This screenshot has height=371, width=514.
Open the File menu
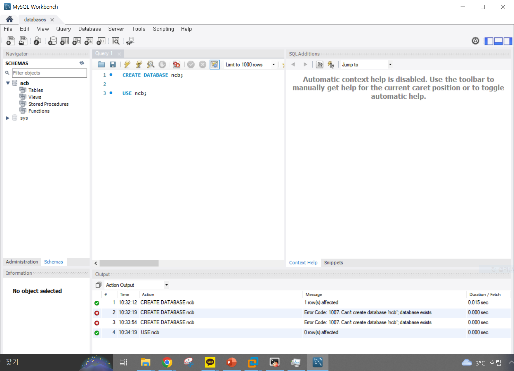(8, 29)
